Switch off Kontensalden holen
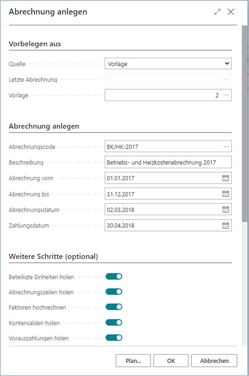The width and height of the screenshot is (249, 376). click(114, 323)
